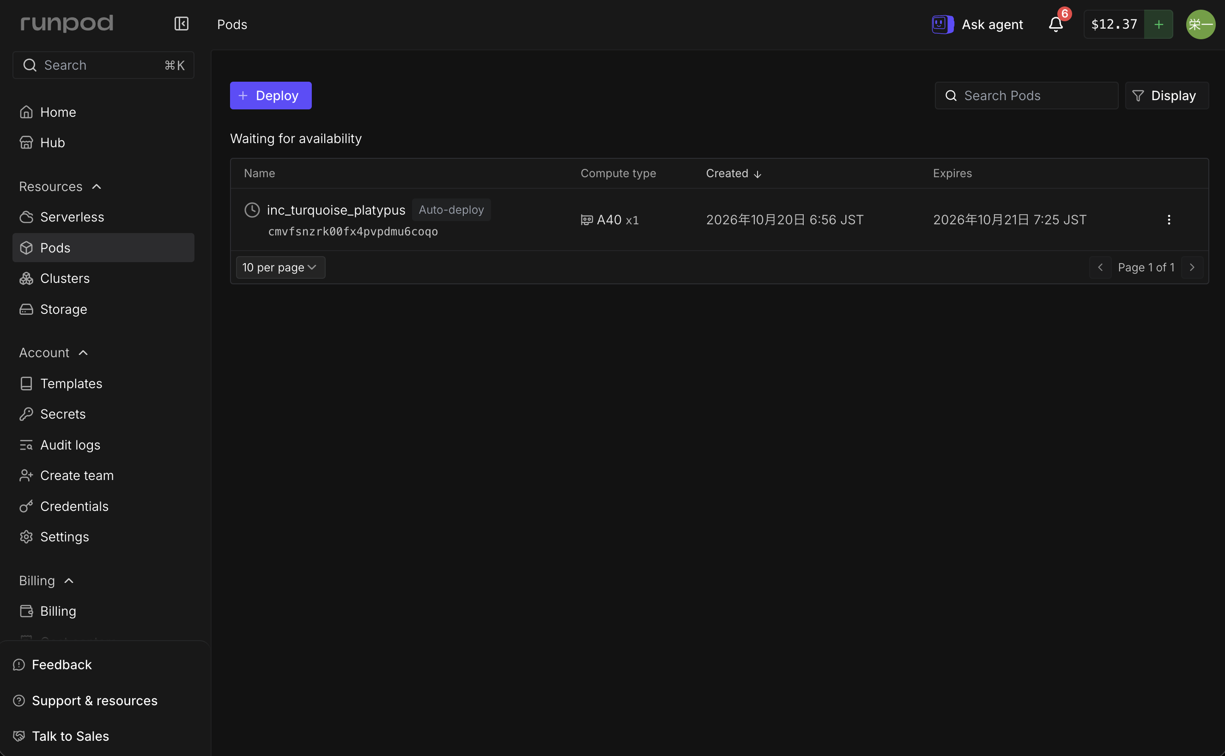Collapse the sidebar with the panel icon
1225x756 pixels.
[181, 24]
